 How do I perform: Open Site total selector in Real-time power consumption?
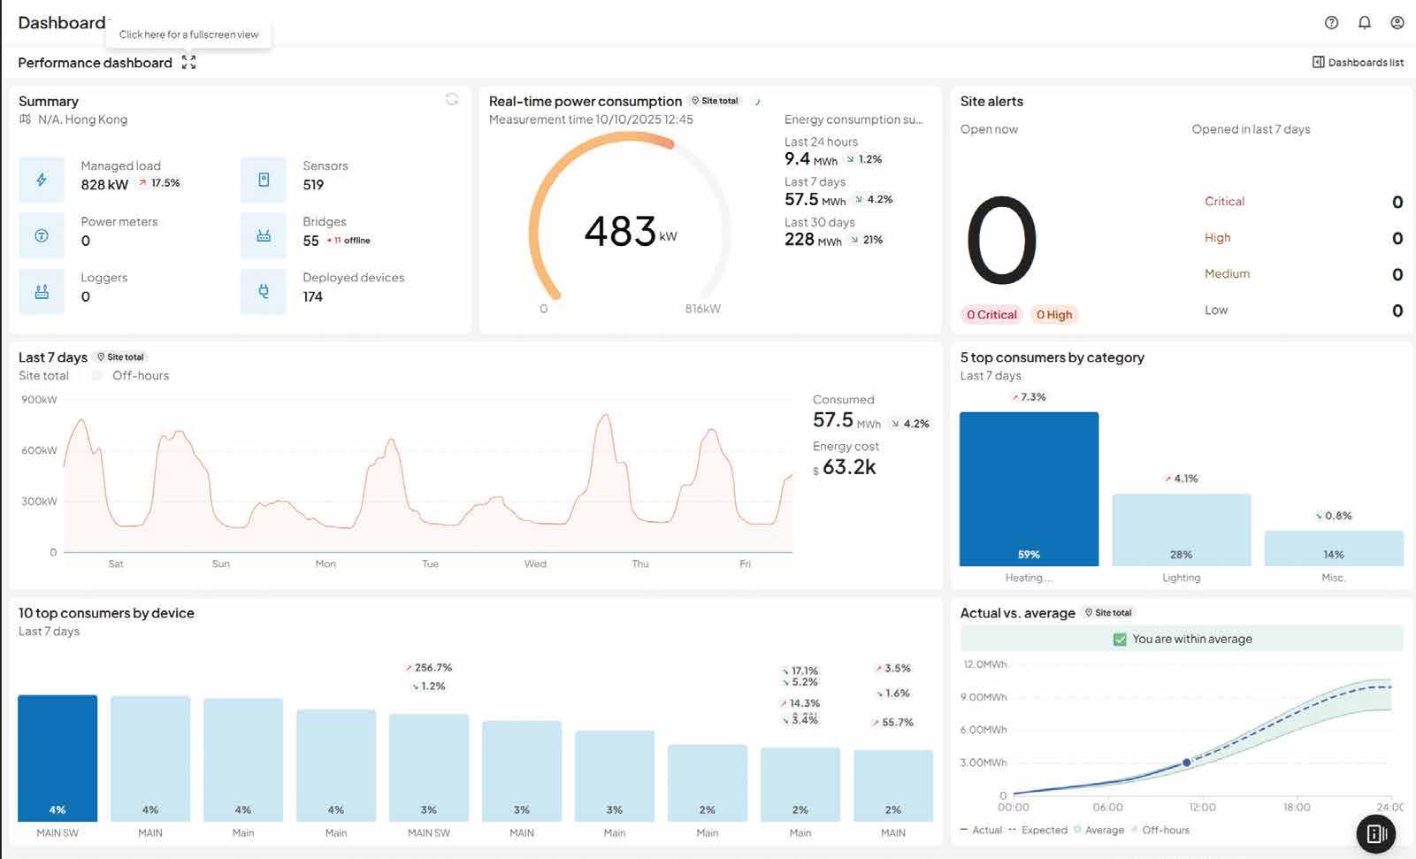715,101
